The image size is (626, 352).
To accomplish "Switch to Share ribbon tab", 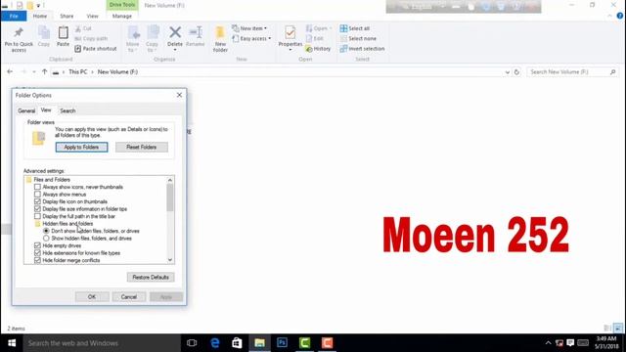I will point(67,16).
